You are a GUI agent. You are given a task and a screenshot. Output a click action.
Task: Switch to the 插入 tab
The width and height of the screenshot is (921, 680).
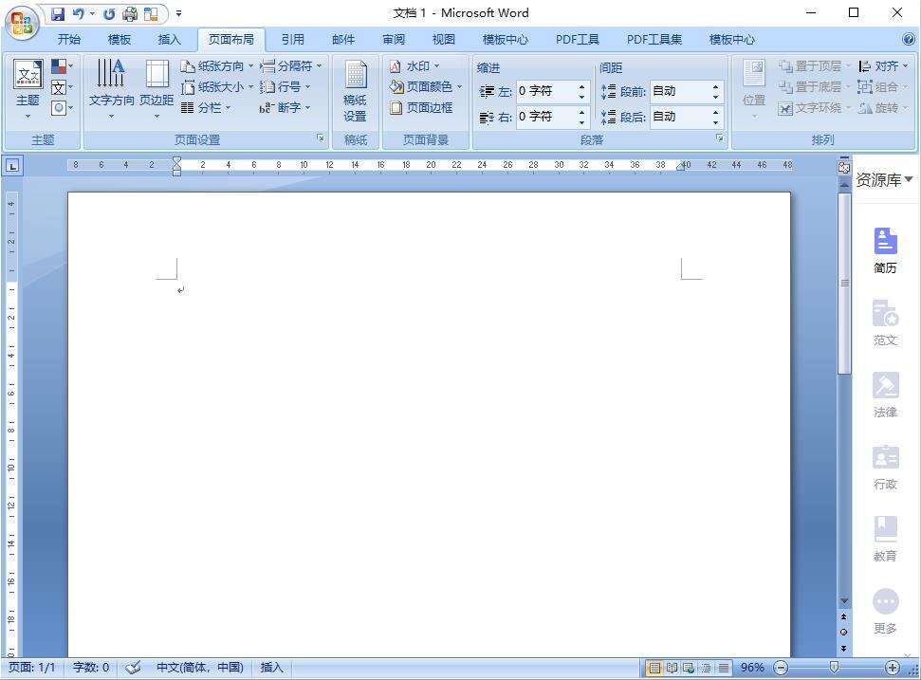pos(169,39)
